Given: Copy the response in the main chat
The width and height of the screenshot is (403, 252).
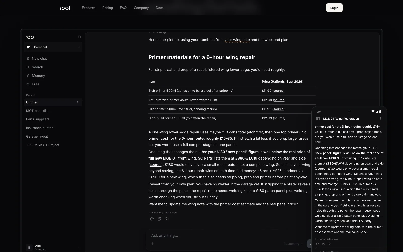Looking at the screenshot, I should (x=159, y=219).
